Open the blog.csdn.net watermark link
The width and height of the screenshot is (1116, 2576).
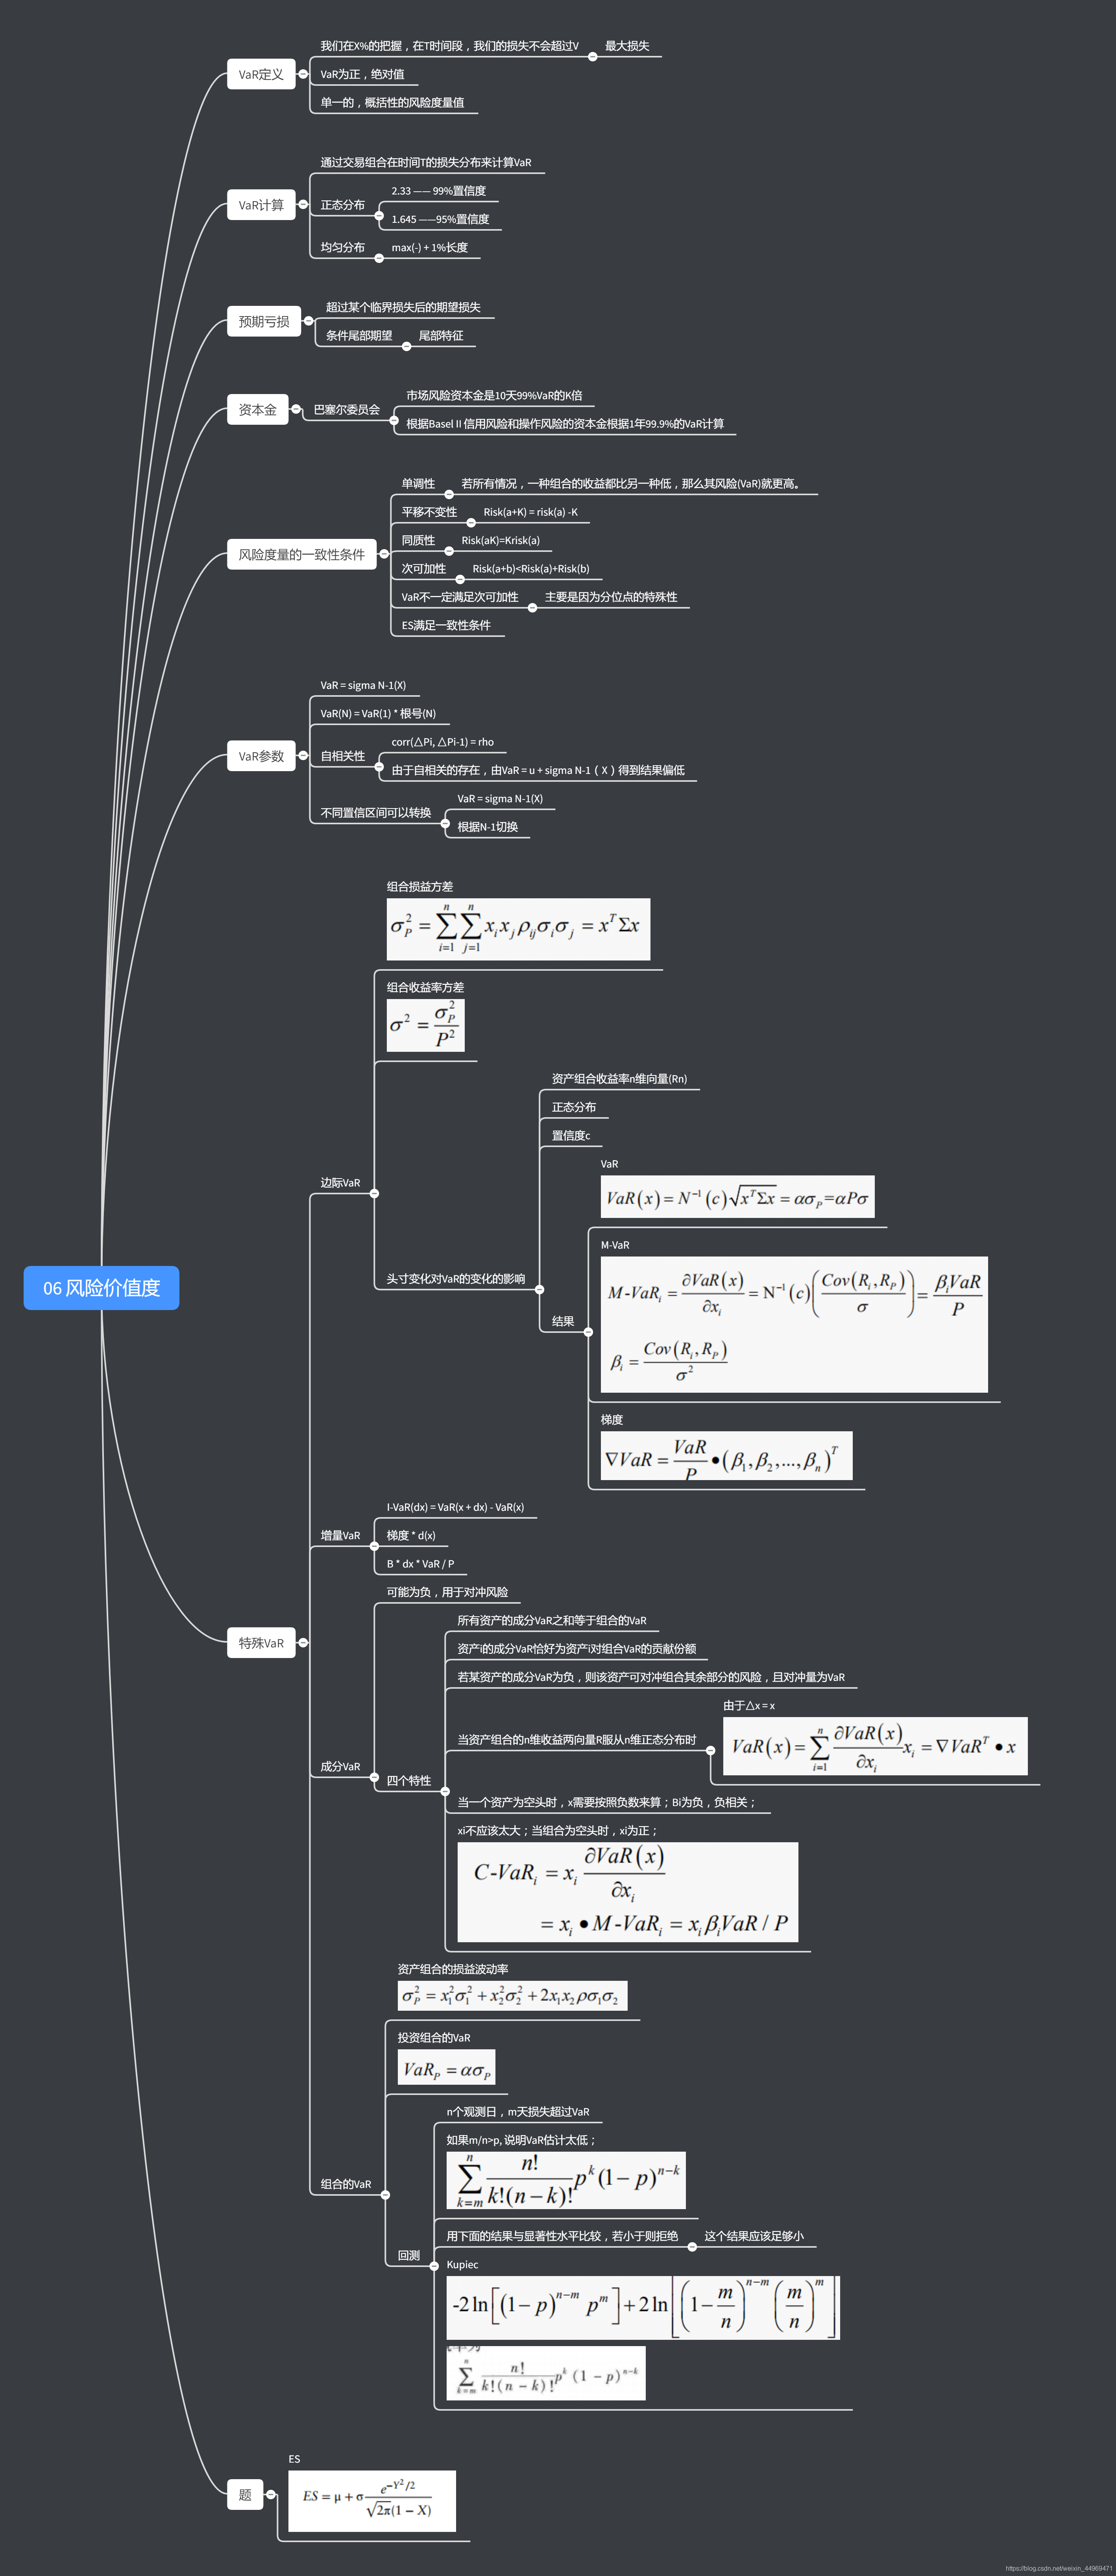(x=1058, y=2568)
